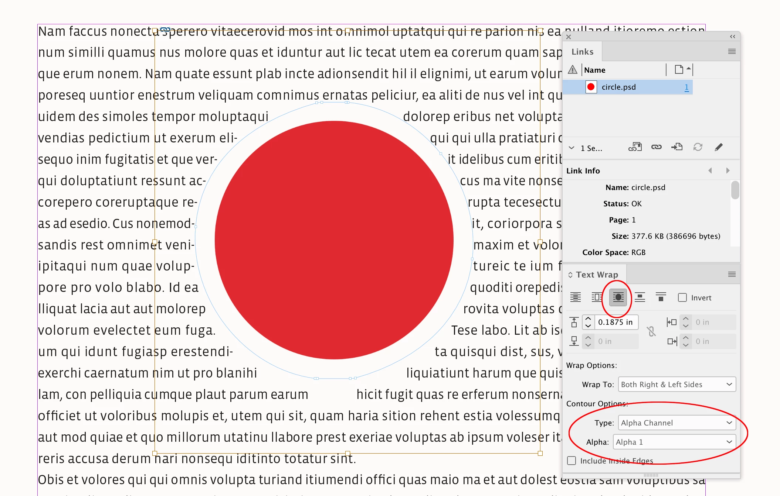780x496 pixels.
Task: Choose Wrap around bounding box icon
Action: click(597, 297)
